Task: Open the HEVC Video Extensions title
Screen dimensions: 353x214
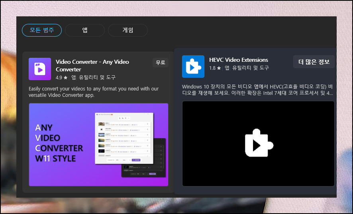Action: 239,60
